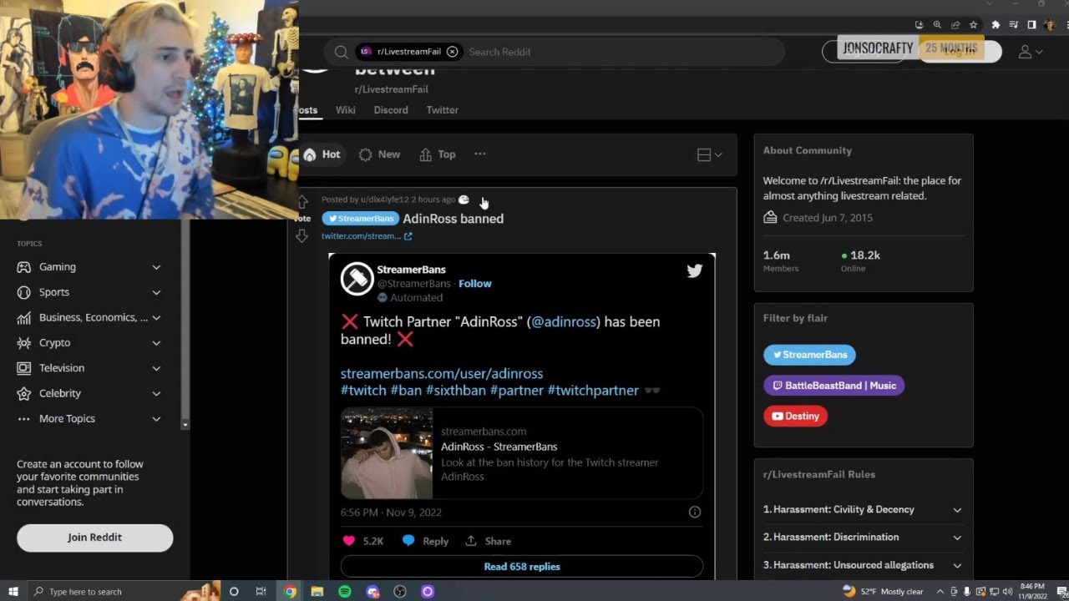Open OBS Studio from taskbar
1069x601 pixels.
(x=400, y=592)
